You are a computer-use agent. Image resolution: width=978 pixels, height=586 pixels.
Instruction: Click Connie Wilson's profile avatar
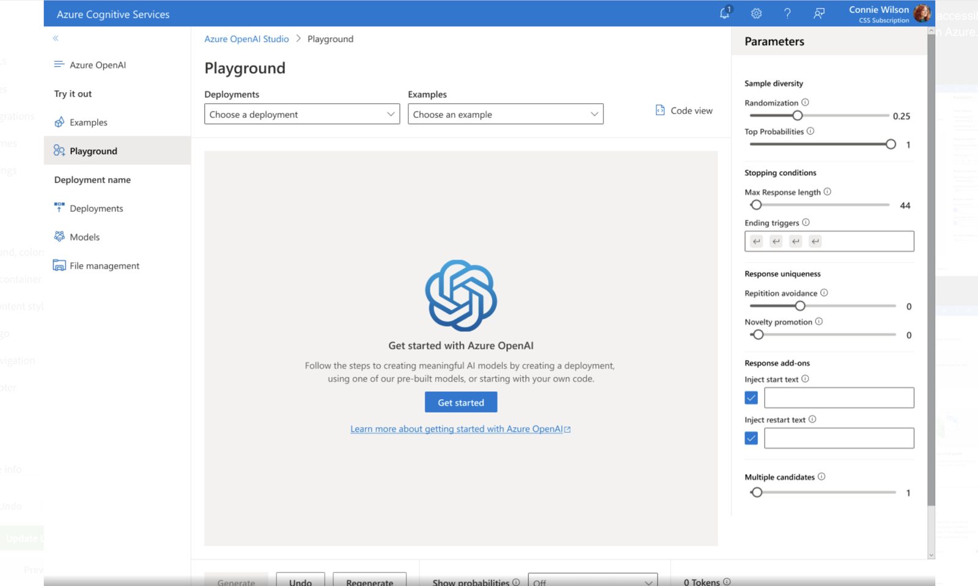(922, 13)
